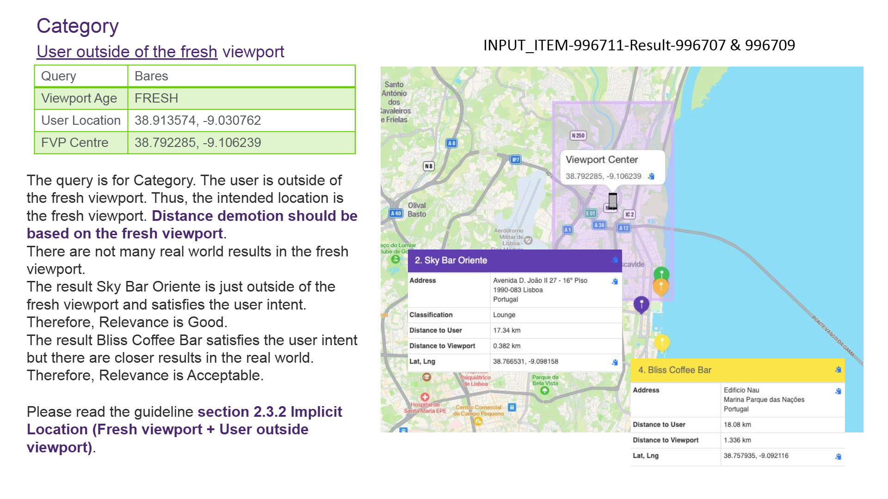Click the Hospital de Santa Maria icon
The width and height of the screenshot is (888, 499).
point(425,397)
